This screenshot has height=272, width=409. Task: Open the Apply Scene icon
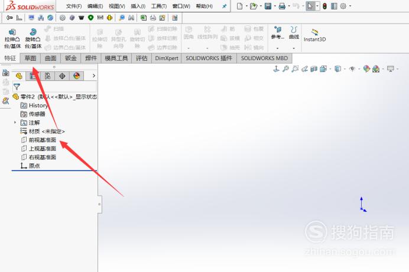[x=376, y=68]
